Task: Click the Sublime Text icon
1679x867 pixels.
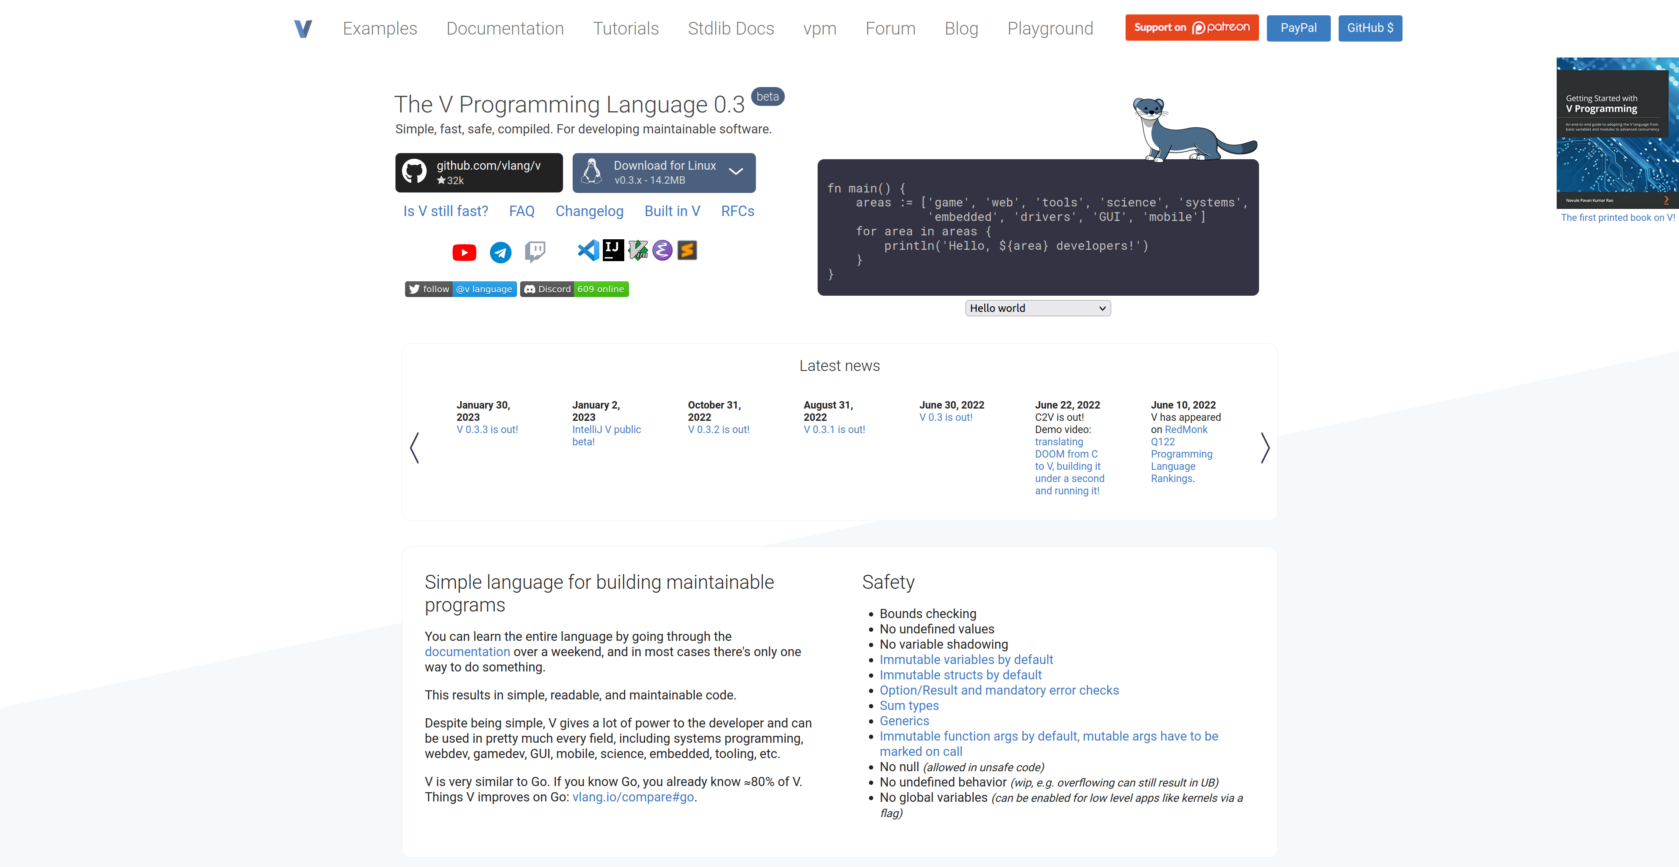Action: tap(687, 250)
